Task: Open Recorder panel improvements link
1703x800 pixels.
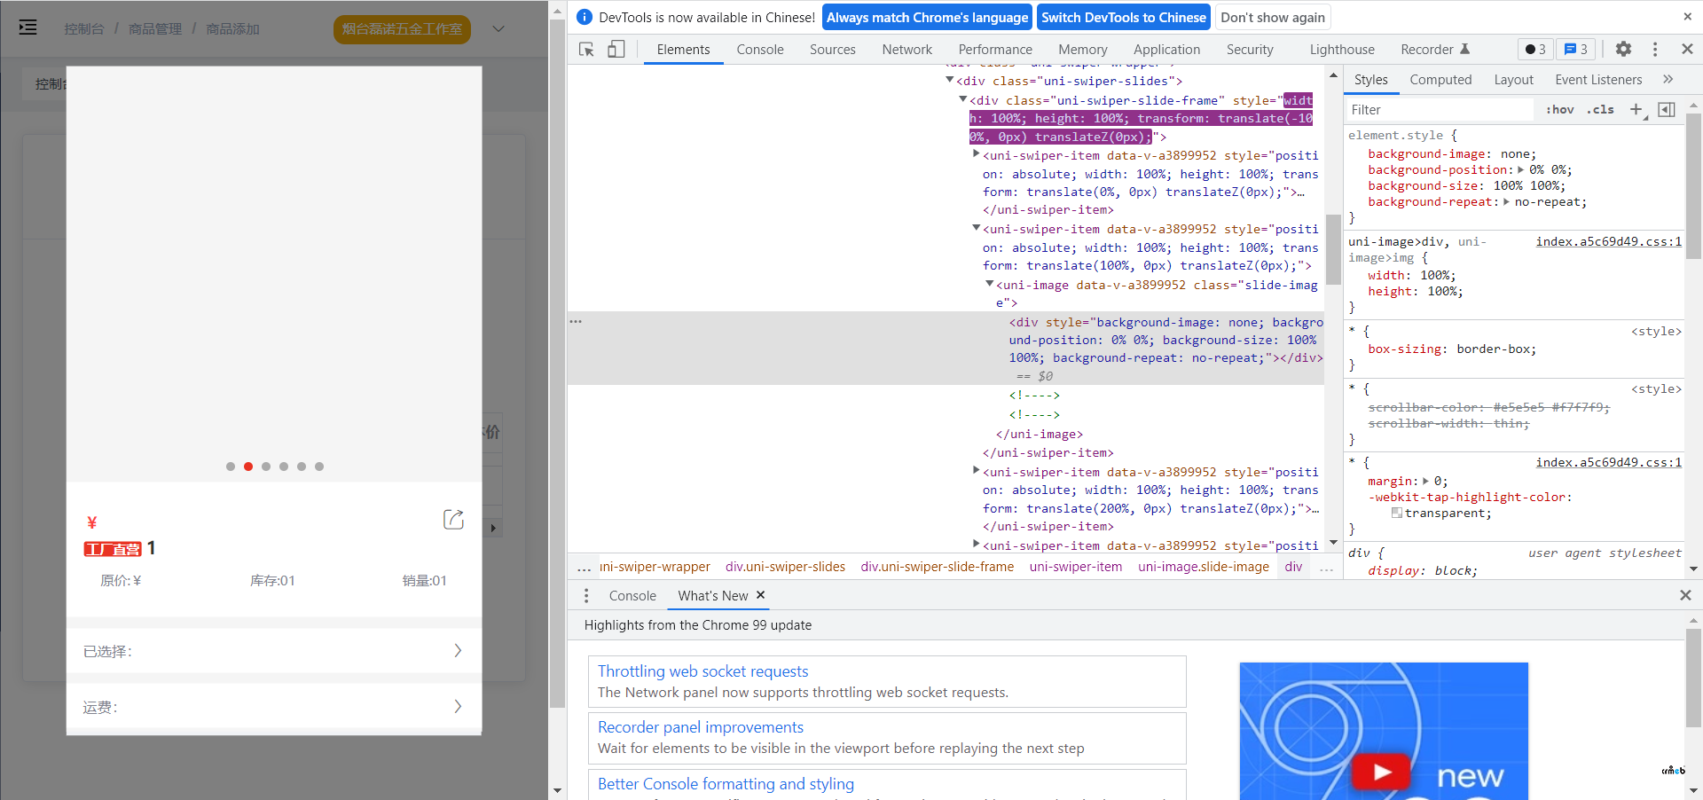Action: pyautogui.click(x=701, y=727)
